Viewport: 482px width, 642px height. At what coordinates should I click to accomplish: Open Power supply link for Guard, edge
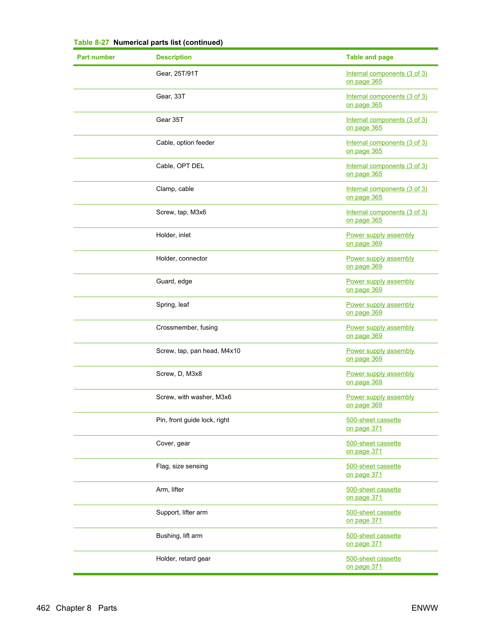[x=380, y=286]
